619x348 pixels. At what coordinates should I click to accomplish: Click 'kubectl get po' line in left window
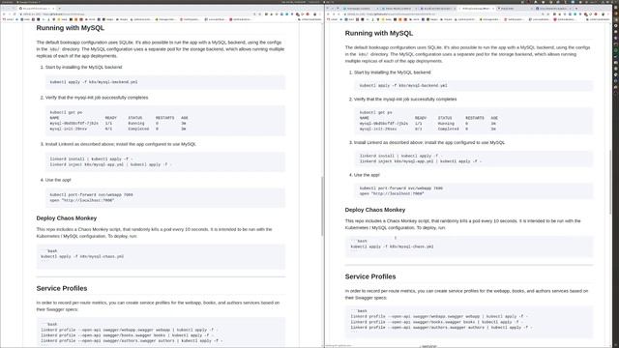click(66, 112)
